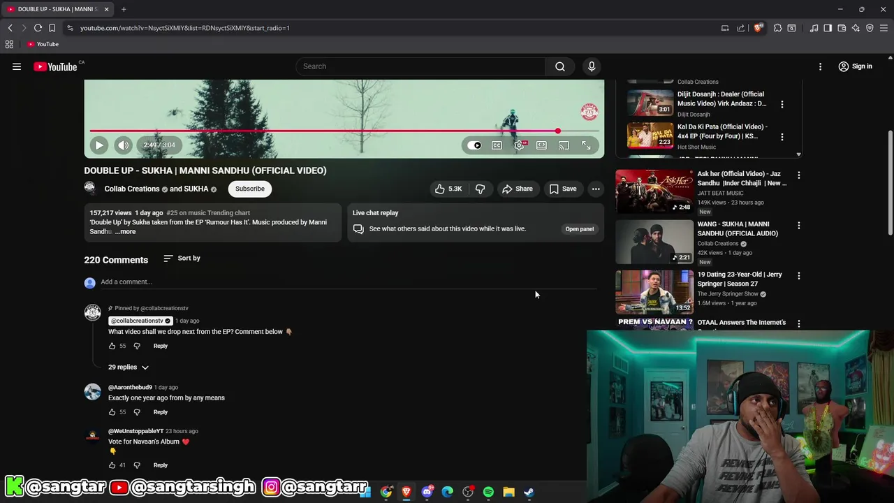Image resolution: width=894 pixels, height=503 pixels.
Task: Open the live chat replay panel
Action: (580, 229)
